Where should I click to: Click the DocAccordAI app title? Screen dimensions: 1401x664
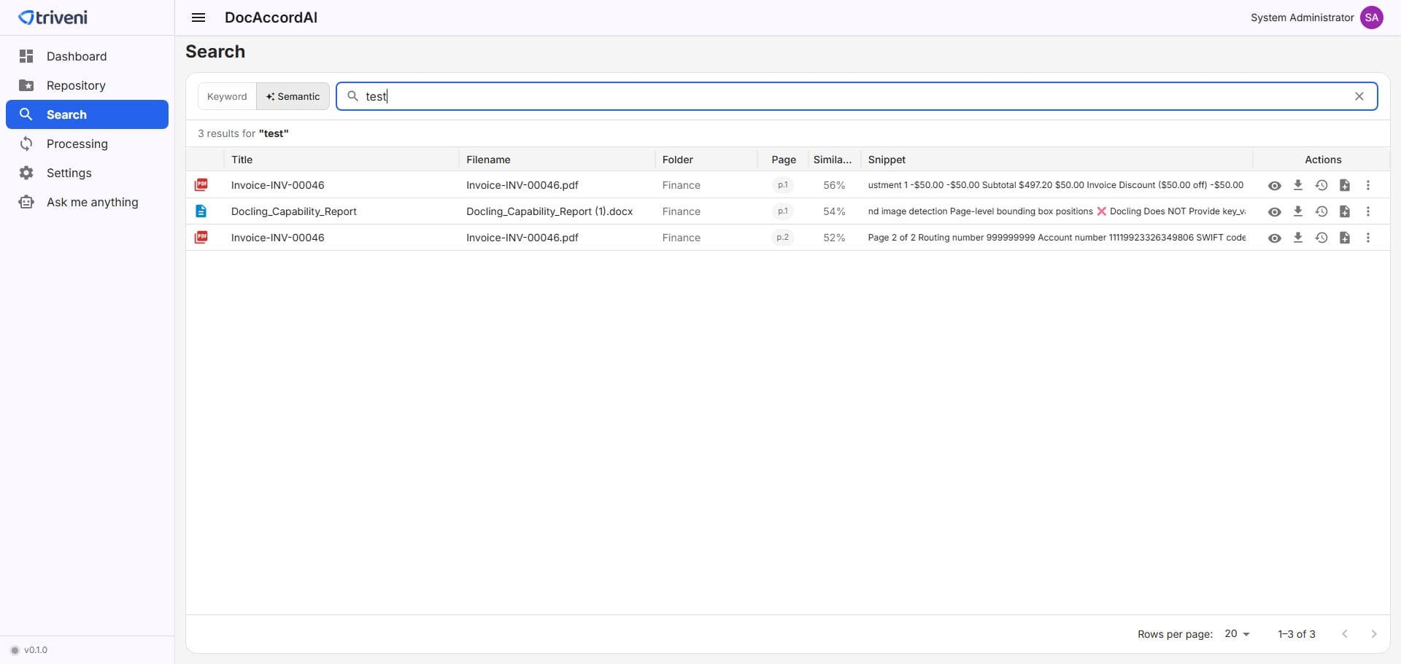[x=271, y=17]
